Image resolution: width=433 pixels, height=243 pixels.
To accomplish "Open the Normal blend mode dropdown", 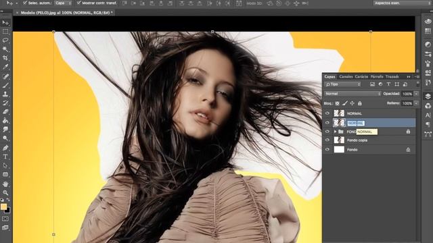I will coord(352,94).
